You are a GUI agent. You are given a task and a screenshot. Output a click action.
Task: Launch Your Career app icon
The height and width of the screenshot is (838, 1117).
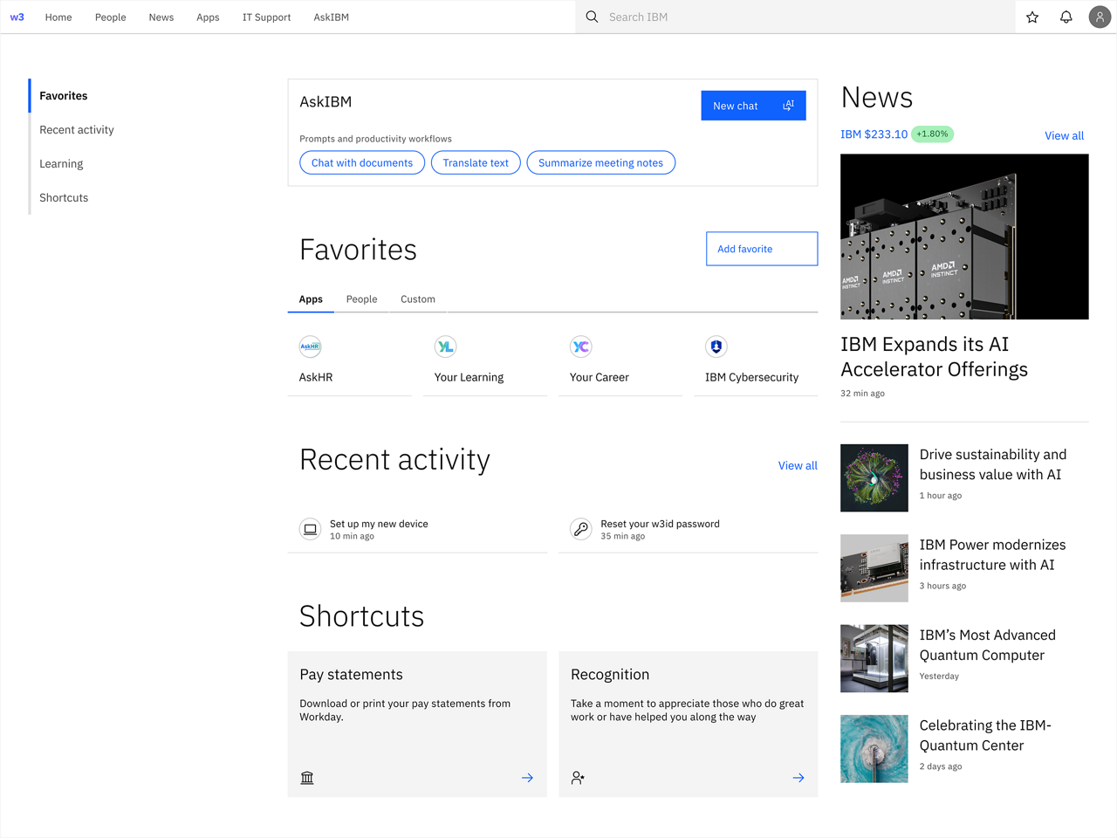coord(580,347)
